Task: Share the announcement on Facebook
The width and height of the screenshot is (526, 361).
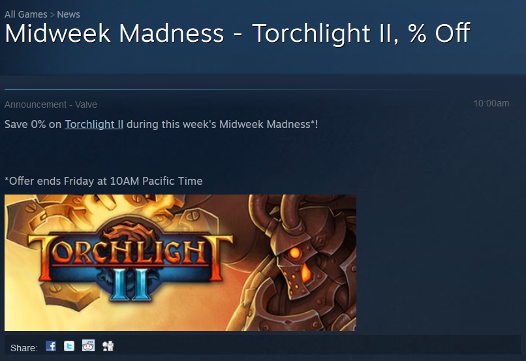Action: [x=51, y=346]
